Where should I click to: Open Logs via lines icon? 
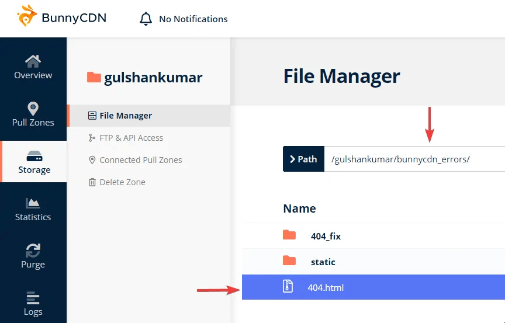(x=33, y=298)
